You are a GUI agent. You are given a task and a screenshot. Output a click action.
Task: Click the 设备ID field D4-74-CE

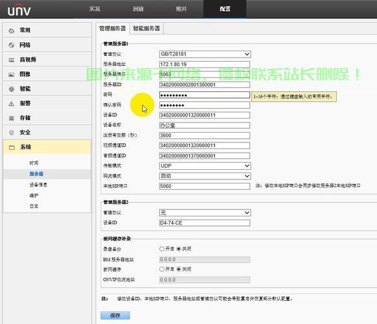click(x=204, y=223)
